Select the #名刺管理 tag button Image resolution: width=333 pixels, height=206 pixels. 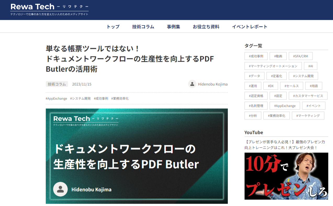(256, 106)
